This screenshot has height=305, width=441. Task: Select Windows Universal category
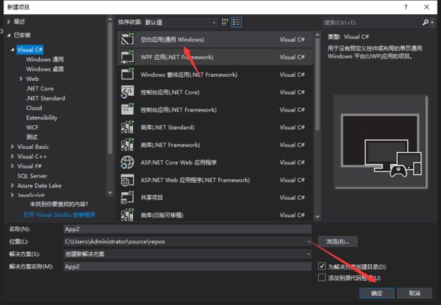point(45,59)
